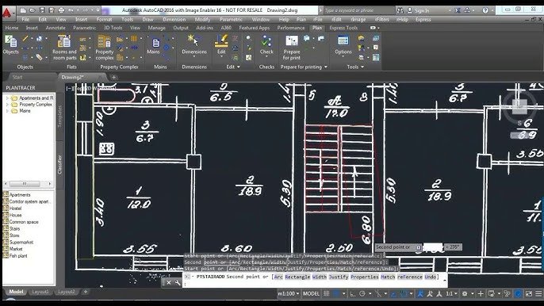The image size is (544, 306).
Task: Expand the Apartments and R tree folder
Action: [x=7, y=98]
